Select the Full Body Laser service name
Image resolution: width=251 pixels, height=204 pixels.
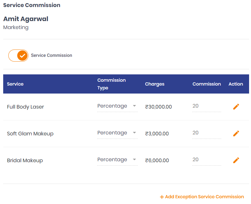[26, 107]
